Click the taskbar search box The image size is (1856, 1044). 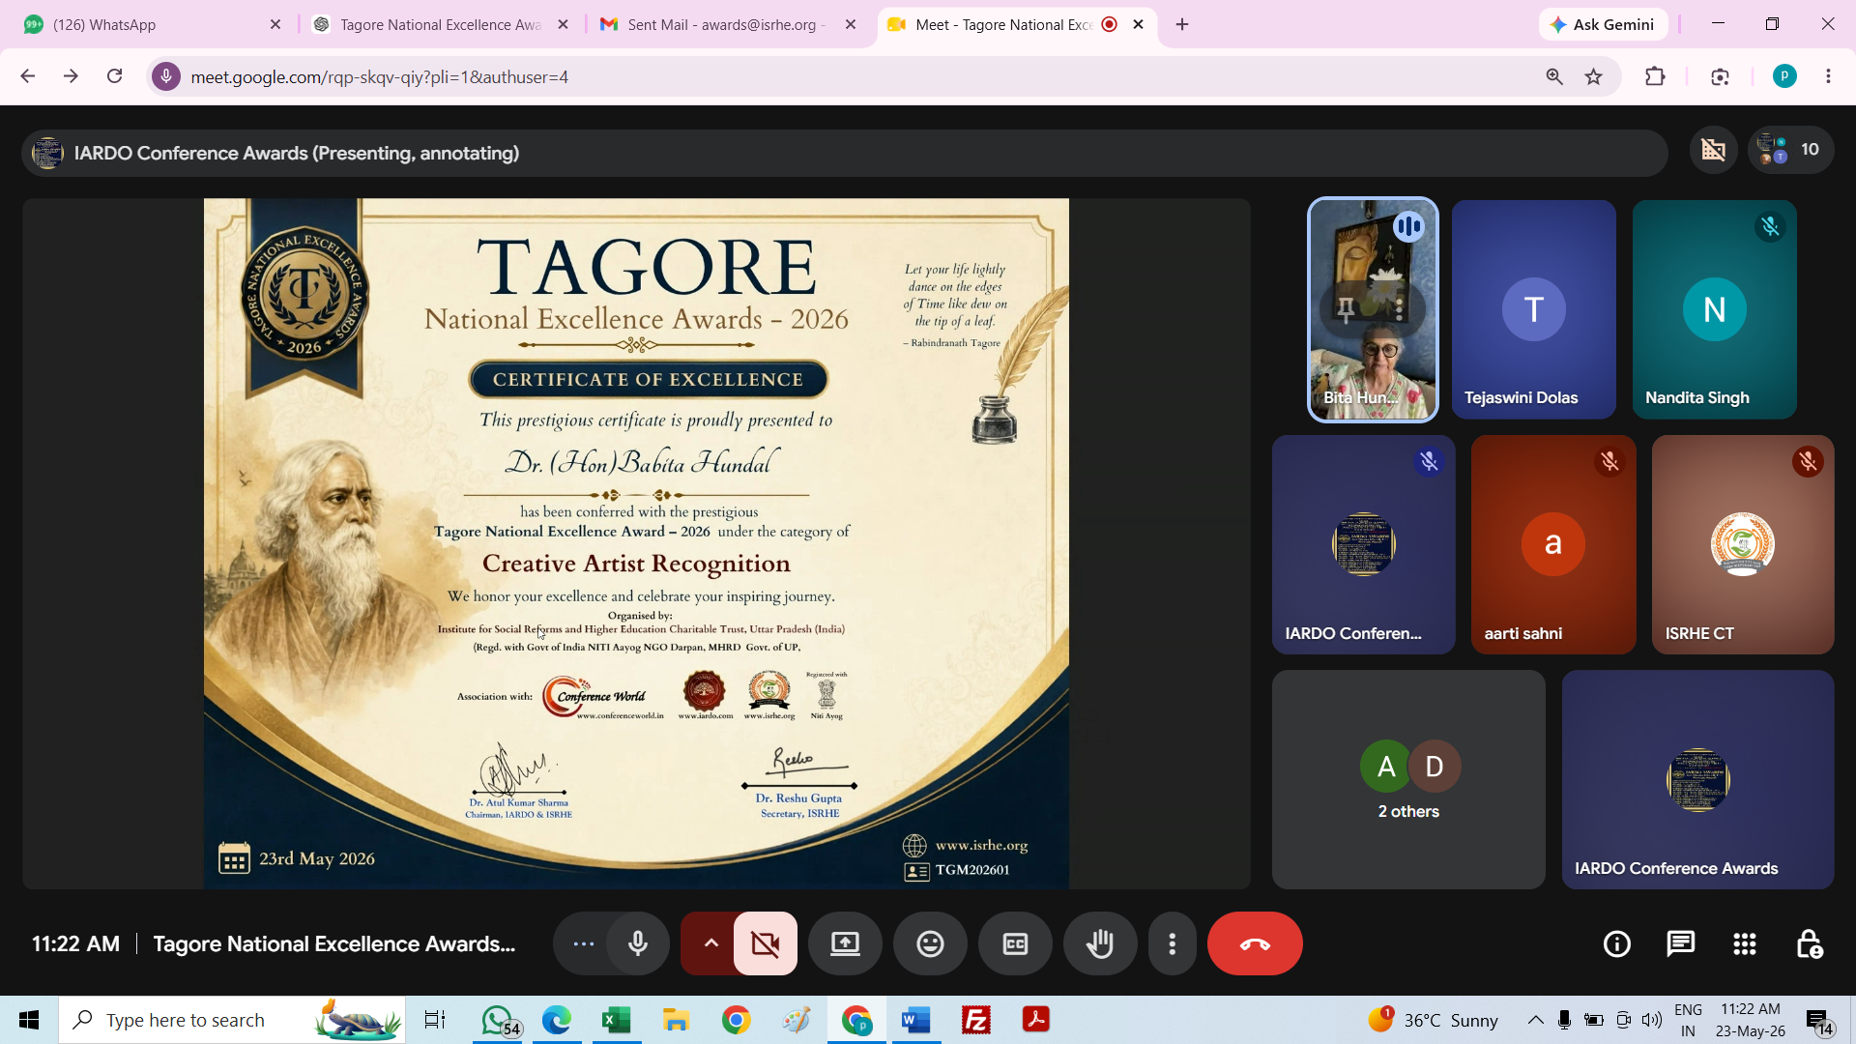[x=232, y=1020]
